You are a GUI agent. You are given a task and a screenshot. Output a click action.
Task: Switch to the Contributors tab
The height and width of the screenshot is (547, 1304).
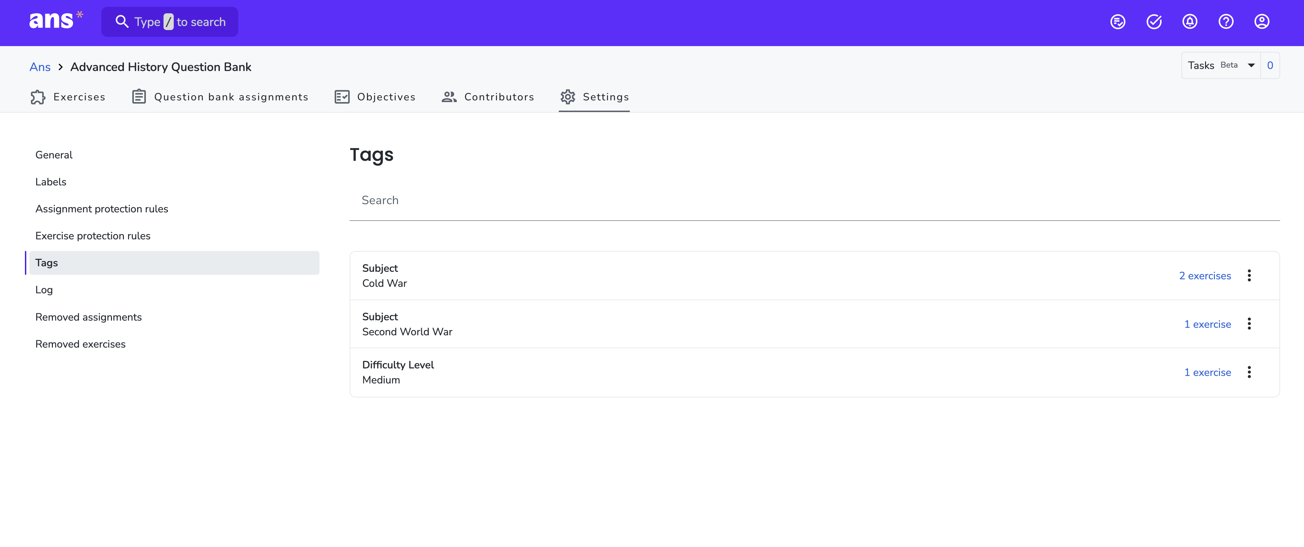pos(487,97)
